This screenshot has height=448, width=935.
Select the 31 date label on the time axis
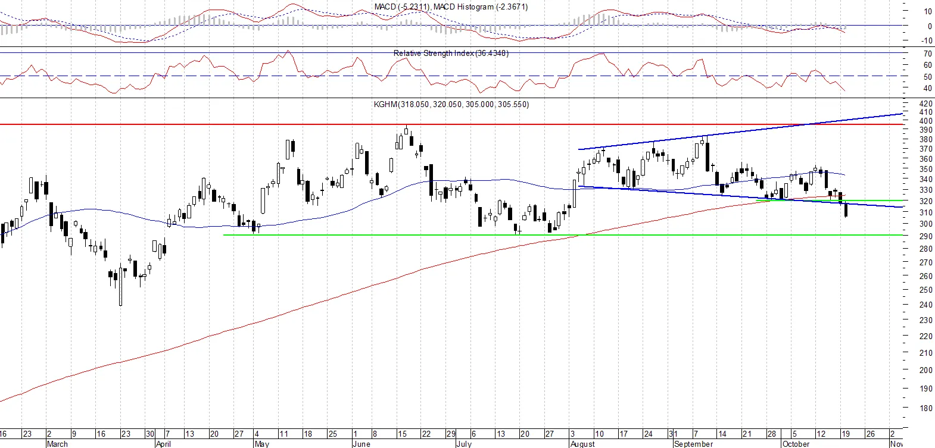673,434
